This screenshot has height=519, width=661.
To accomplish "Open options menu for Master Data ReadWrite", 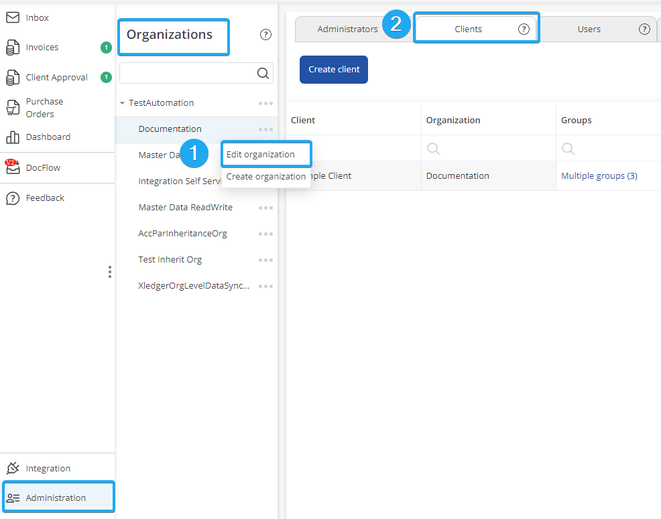I will [265, 208].
